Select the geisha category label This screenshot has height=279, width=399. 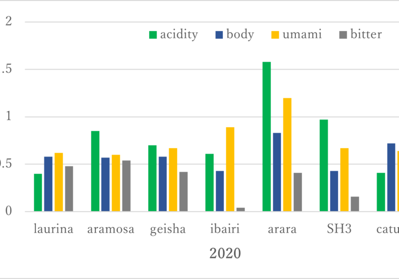pos(168,230)
